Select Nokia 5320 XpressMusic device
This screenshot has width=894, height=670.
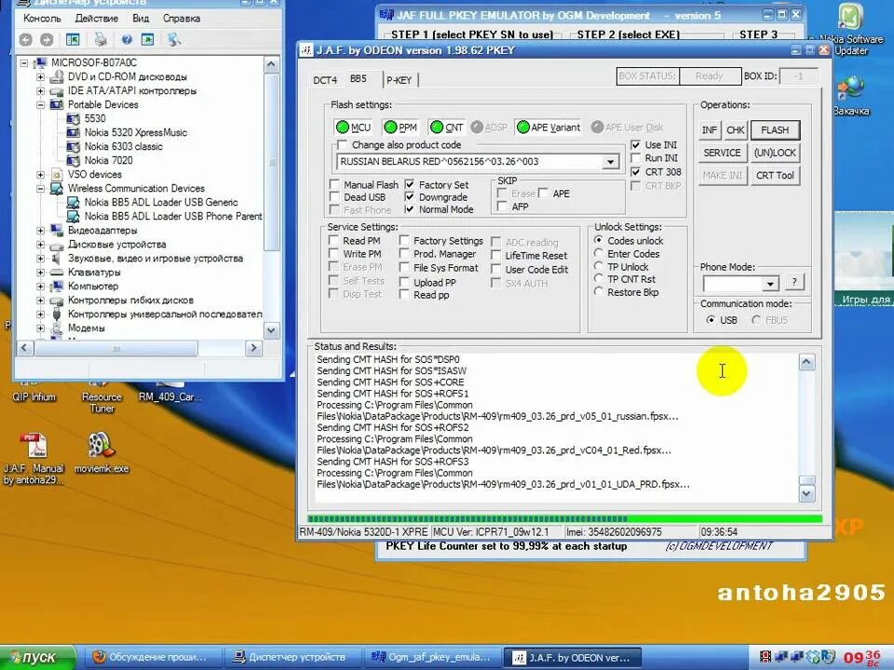coord(136,132)
